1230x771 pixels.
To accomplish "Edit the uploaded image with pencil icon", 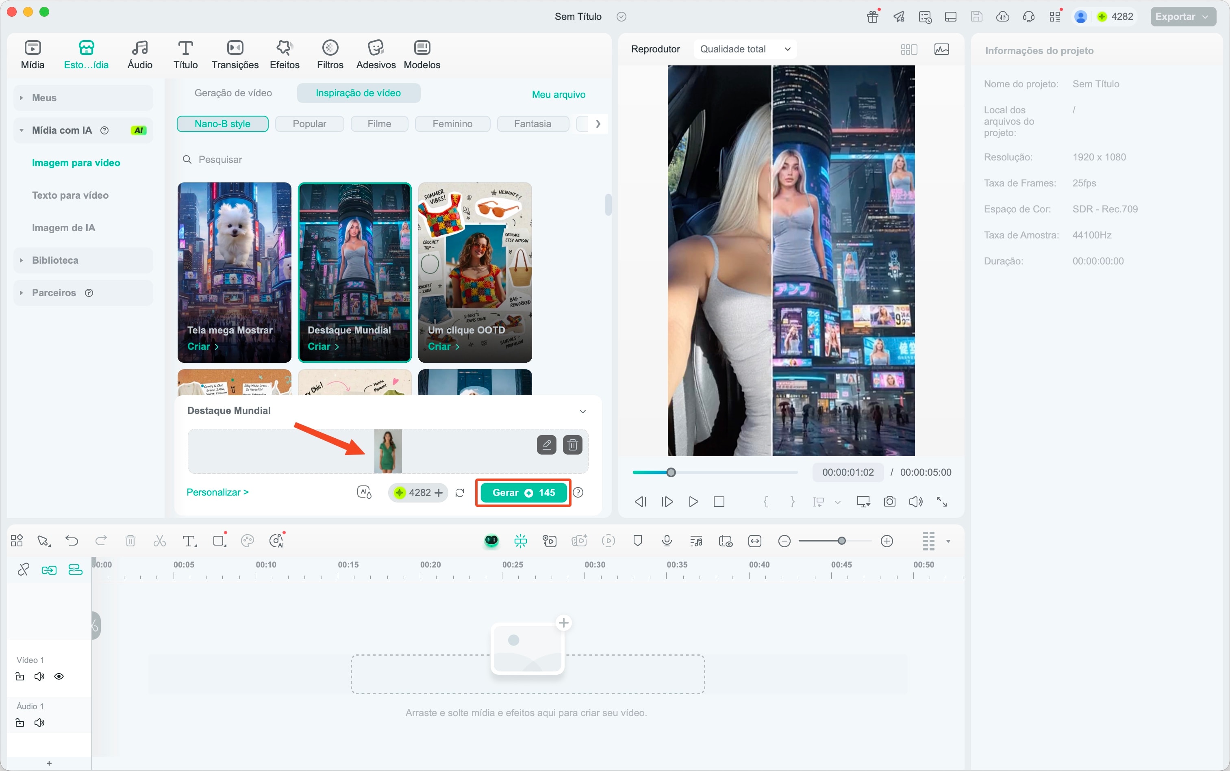I will point(546,445).
